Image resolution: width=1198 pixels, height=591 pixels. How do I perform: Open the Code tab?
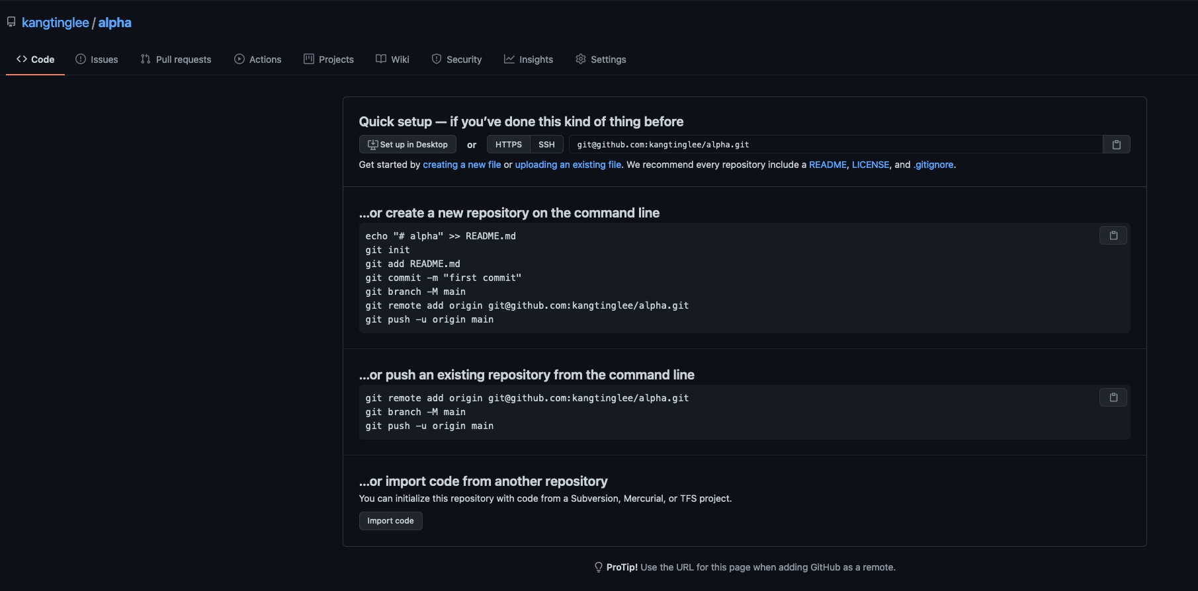coord(35,59)
